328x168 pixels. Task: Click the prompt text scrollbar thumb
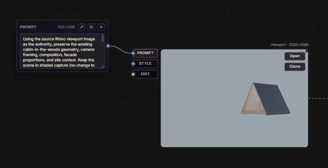click(102, 38)
